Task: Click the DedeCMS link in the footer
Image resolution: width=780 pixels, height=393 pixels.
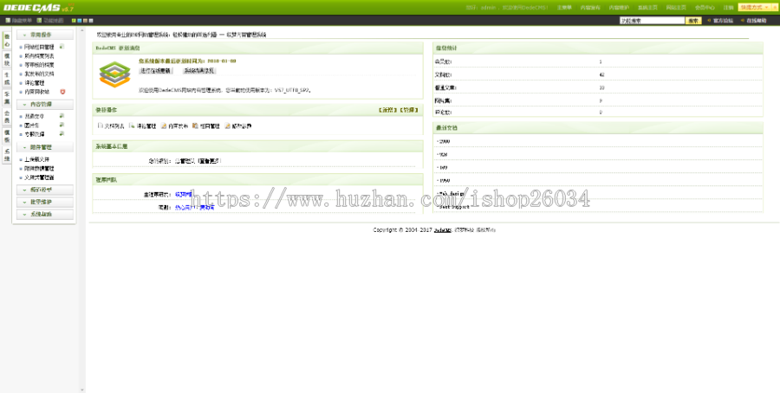Action: [442, 230]
